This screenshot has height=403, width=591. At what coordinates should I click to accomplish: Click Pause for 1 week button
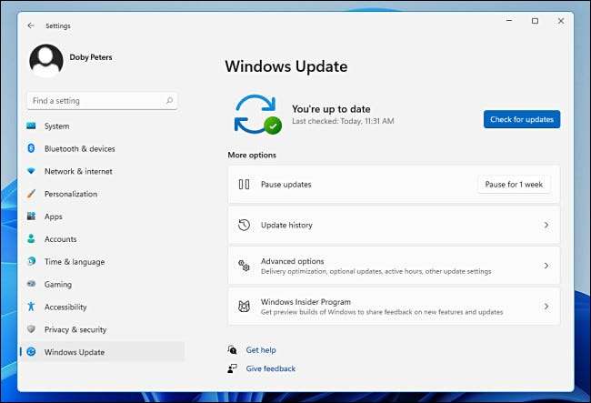(514, 185)
